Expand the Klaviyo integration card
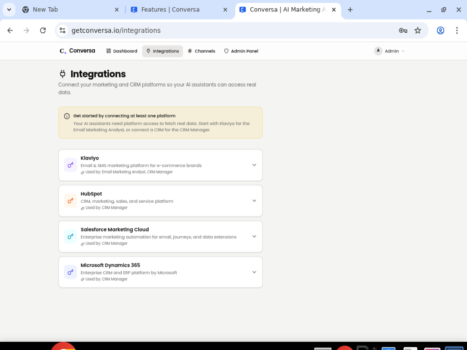This screenshot has height=350, width=467. tap(254, 165)
